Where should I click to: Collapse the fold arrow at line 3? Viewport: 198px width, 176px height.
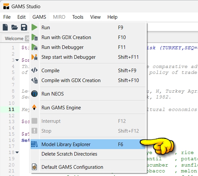pyautogui.click(x=17, y=60)
